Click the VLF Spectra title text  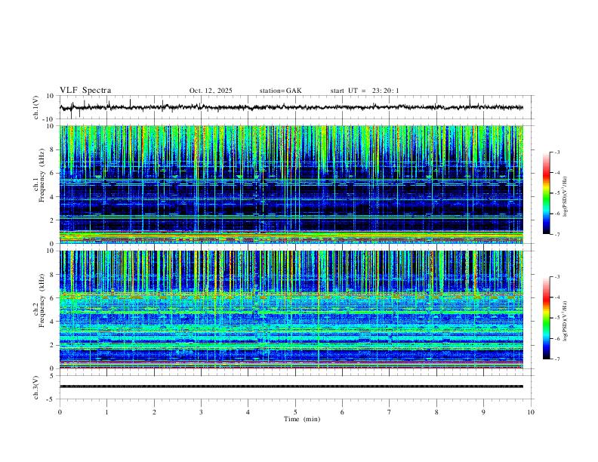[85, 91]
